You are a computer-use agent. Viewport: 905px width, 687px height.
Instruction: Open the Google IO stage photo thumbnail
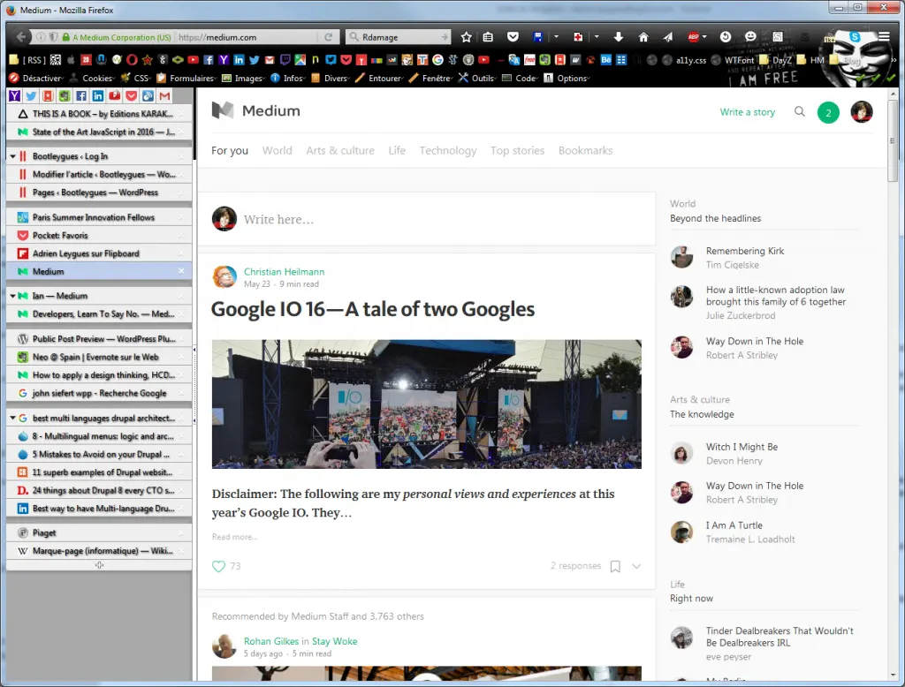pos(427,404)
